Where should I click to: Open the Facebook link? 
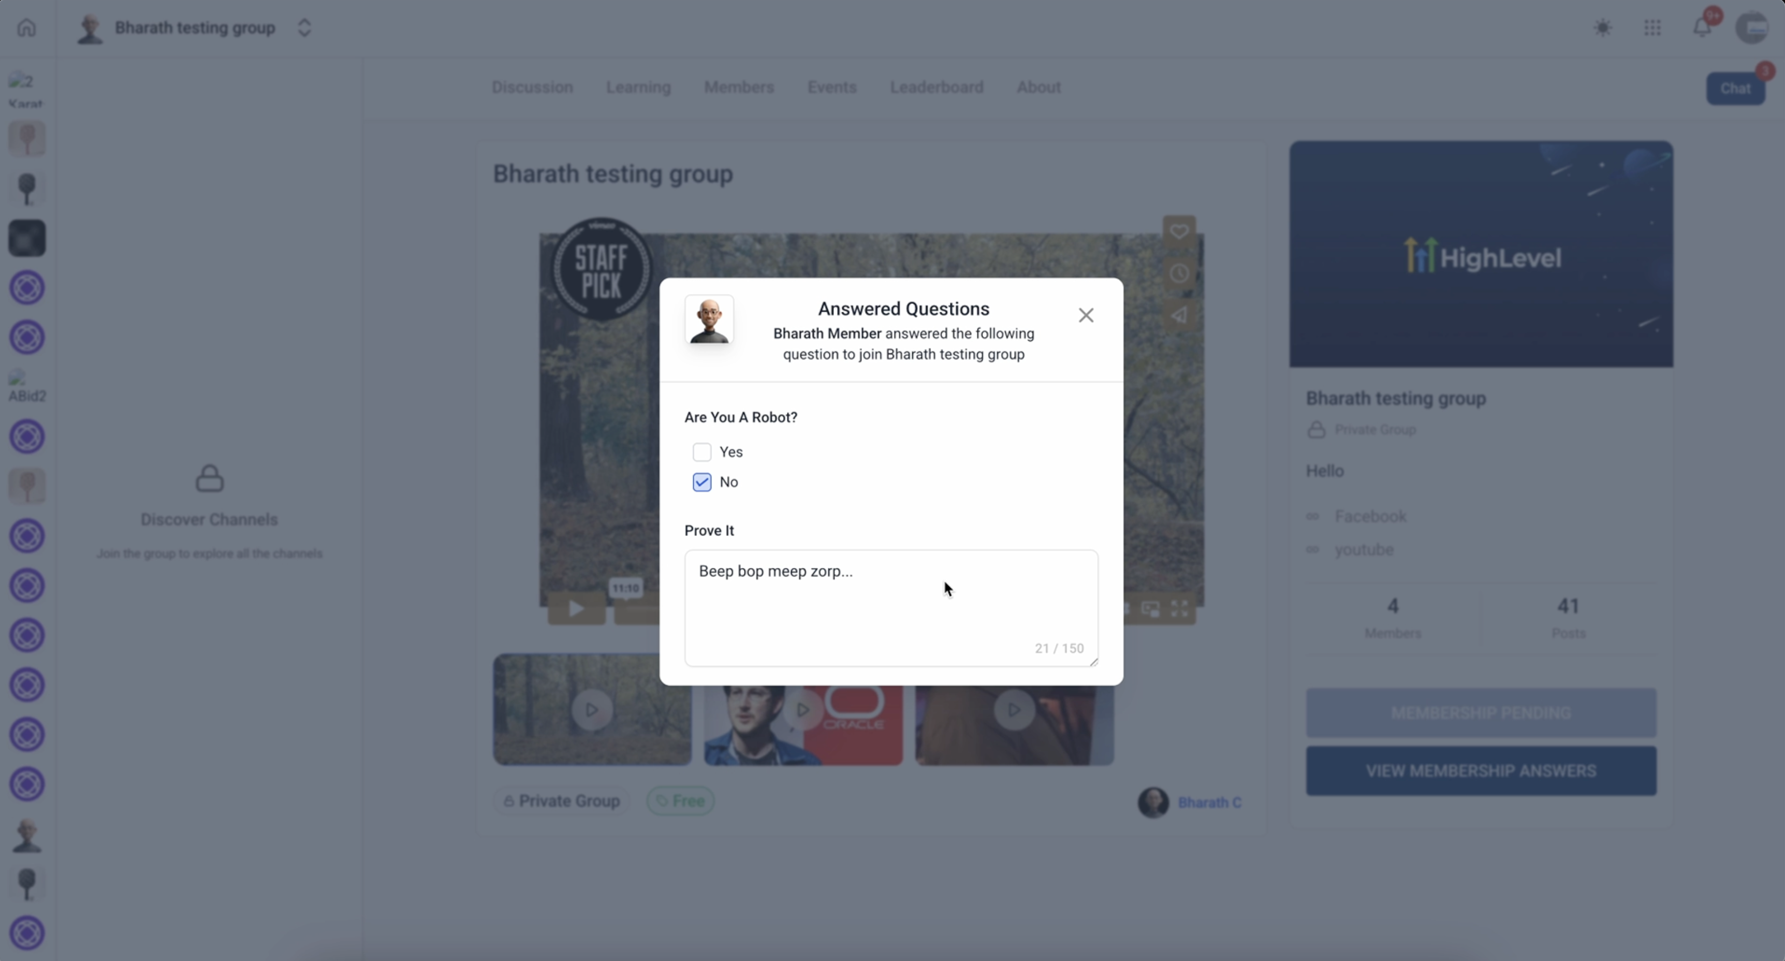click(x=1370, y=516)
